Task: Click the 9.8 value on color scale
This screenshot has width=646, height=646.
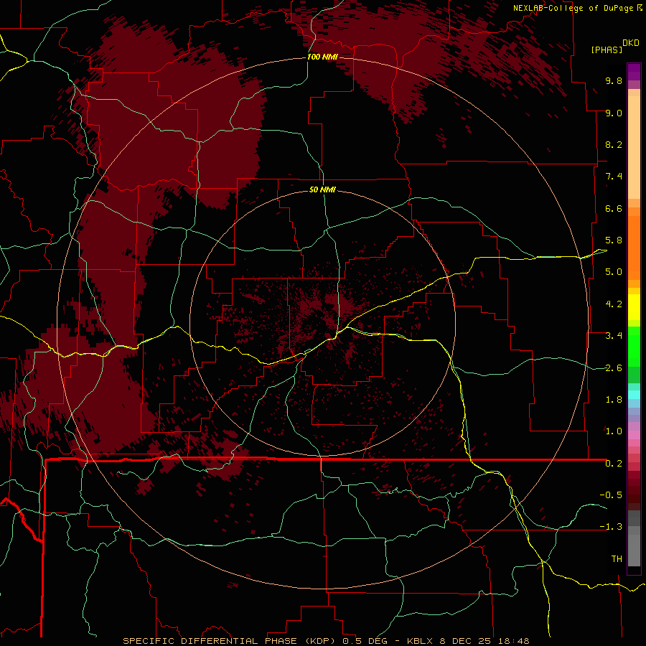Action: pos(614,80)
